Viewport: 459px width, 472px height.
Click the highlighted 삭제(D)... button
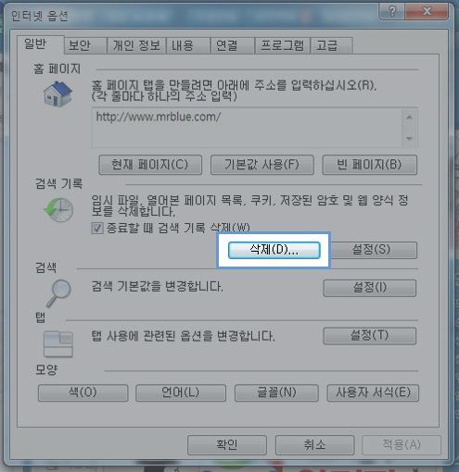tap(274, 250)
